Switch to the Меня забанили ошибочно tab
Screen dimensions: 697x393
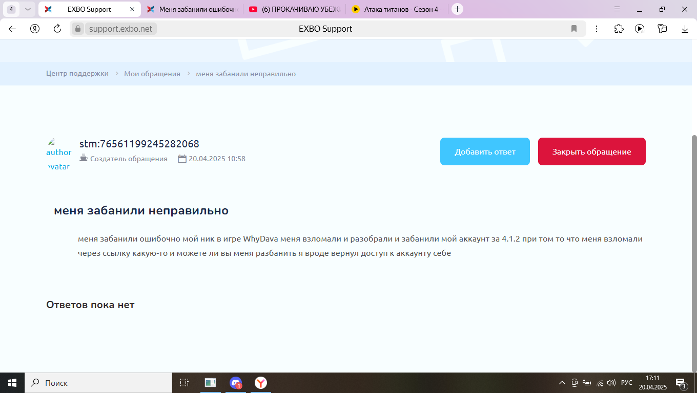[192, 9]
